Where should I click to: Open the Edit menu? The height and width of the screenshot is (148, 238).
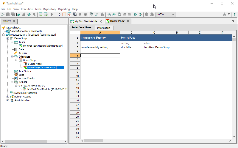click(9, 9)
